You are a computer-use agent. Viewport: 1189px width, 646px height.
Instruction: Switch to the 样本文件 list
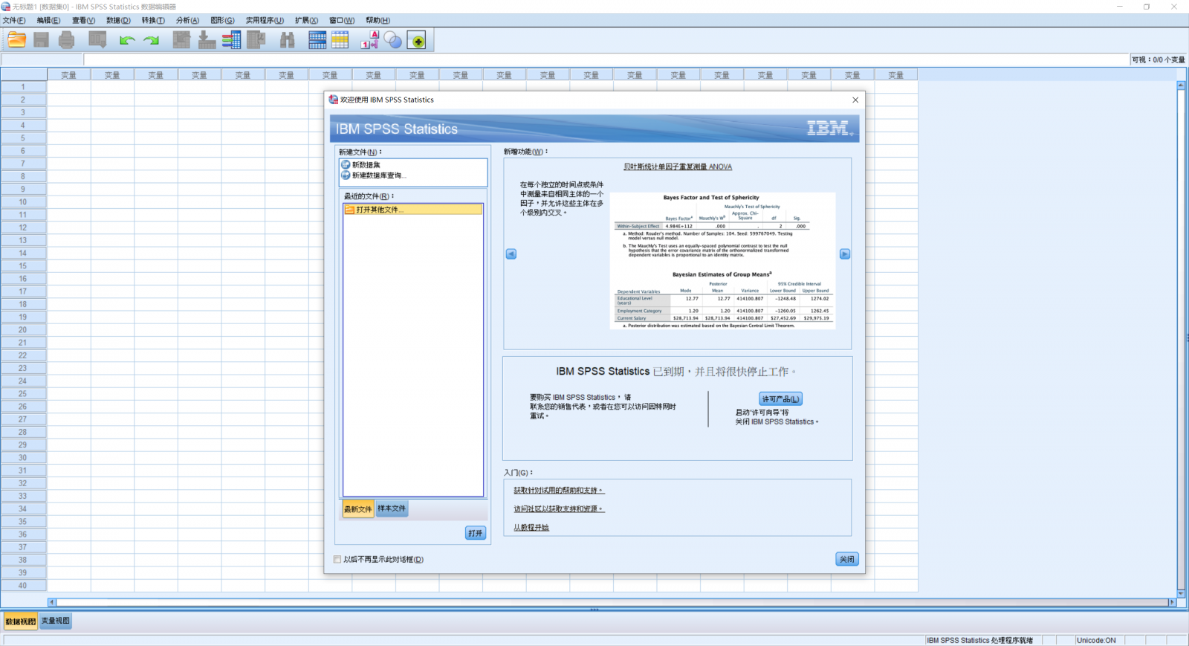point(392,509)
